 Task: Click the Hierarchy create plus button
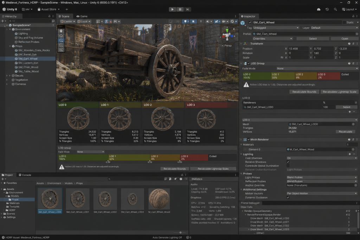point(3,21)
